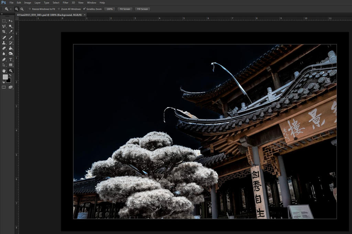Select the Lasso tool

(x=4, y=26)
